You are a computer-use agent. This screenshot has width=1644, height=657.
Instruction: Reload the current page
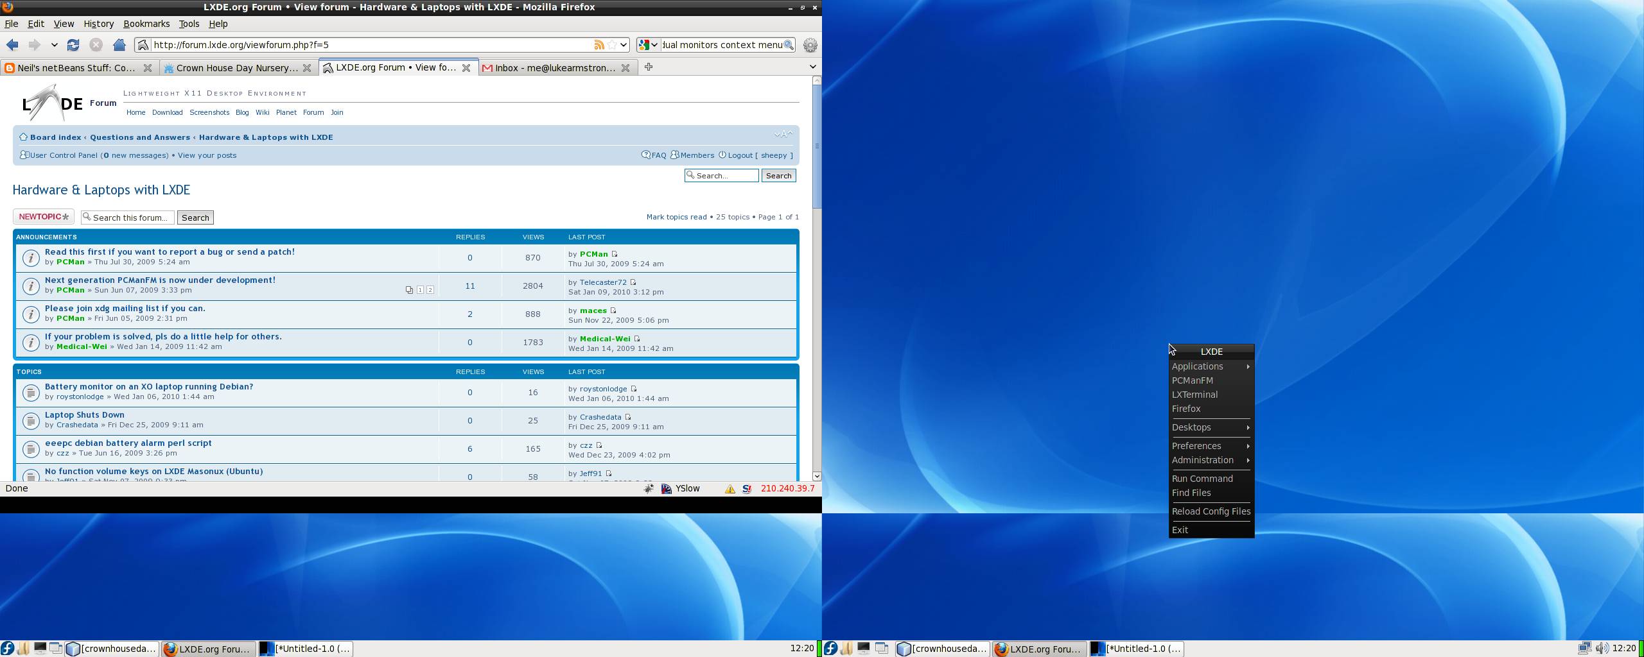click(x=73, y=45)
